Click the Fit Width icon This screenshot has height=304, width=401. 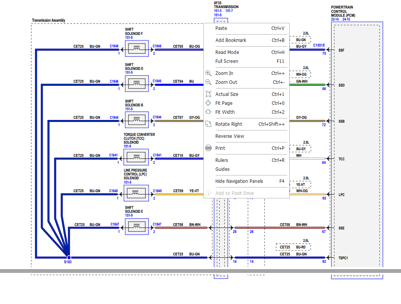tap(209, 112)
